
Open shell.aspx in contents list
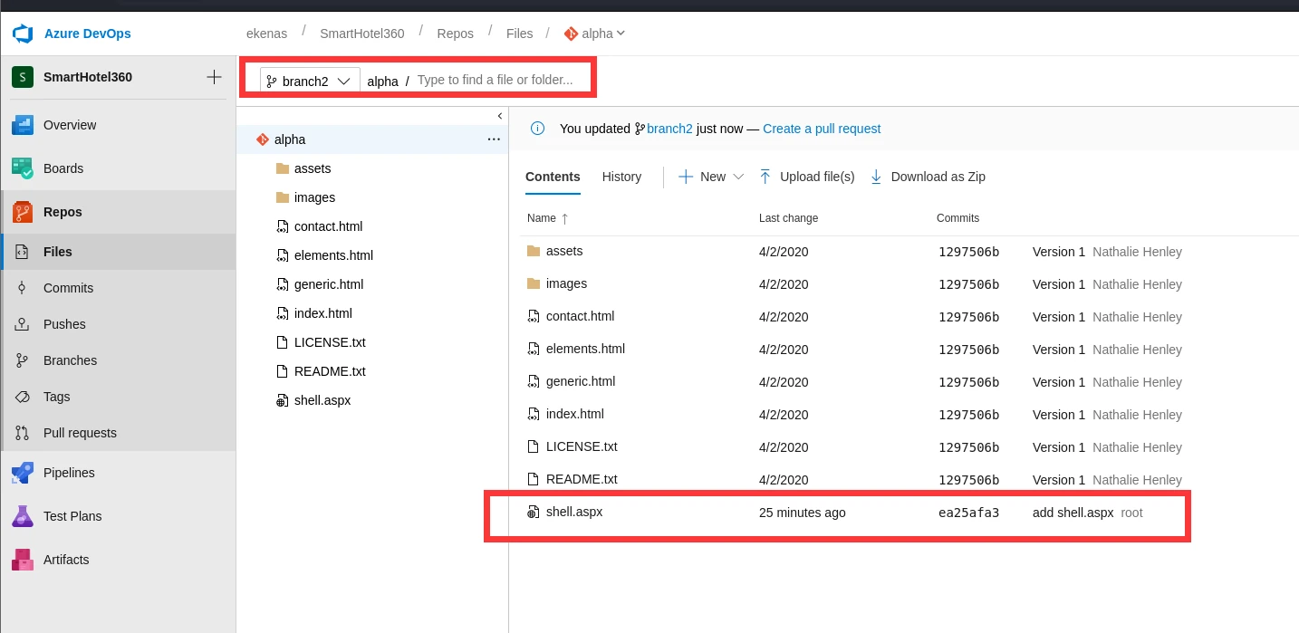click(x=574, y=512)
